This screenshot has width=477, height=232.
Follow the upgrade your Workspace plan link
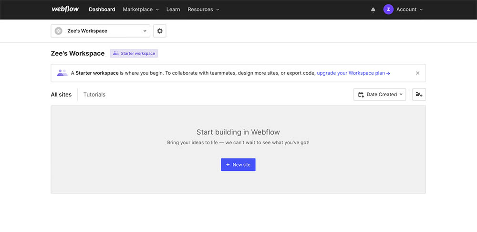click(353, 73)
